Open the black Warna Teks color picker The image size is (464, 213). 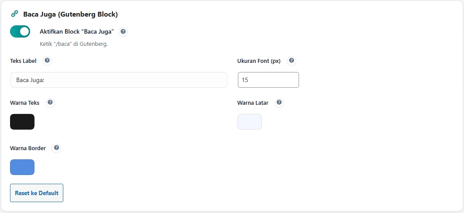click(x=22, y=122)
